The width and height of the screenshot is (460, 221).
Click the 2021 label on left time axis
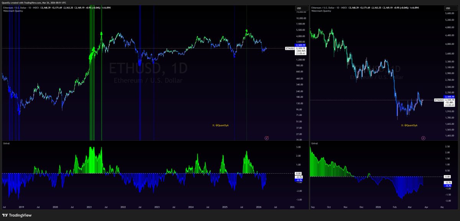pyautogui.click(x=89, y=207)
